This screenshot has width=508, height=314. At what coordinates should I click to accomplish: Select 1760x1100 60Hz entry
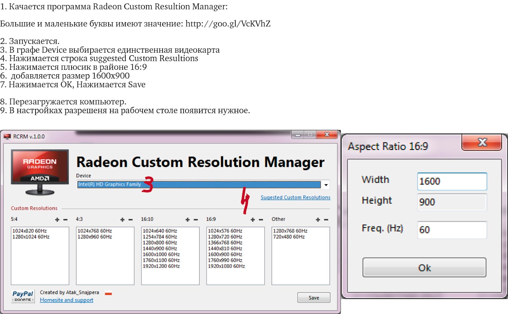161,260
